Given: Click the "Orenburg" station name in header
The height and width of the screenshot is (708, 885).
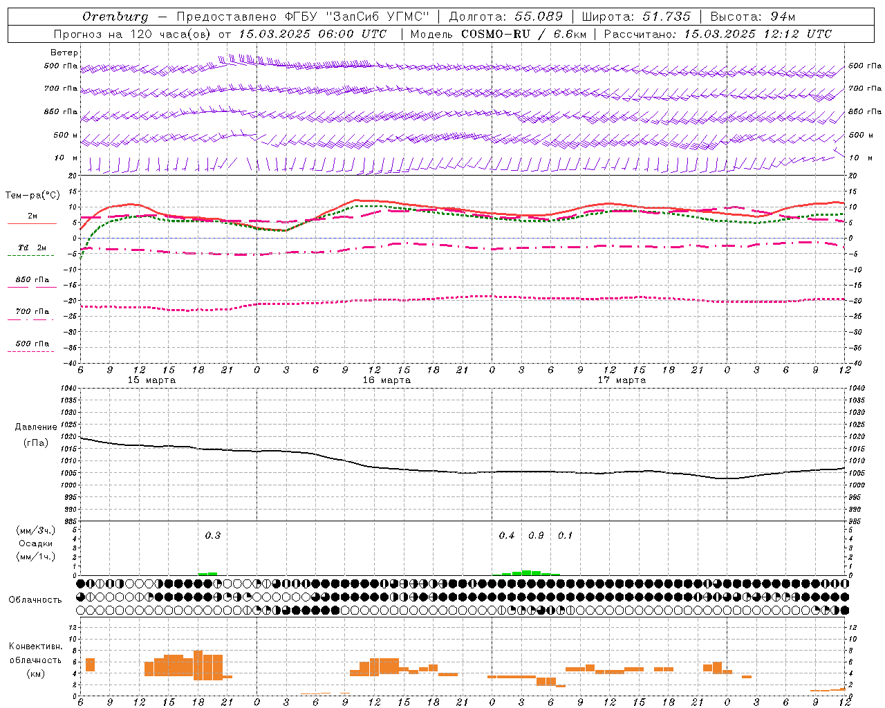Looking at the screenshot, I should click(115, 17).
